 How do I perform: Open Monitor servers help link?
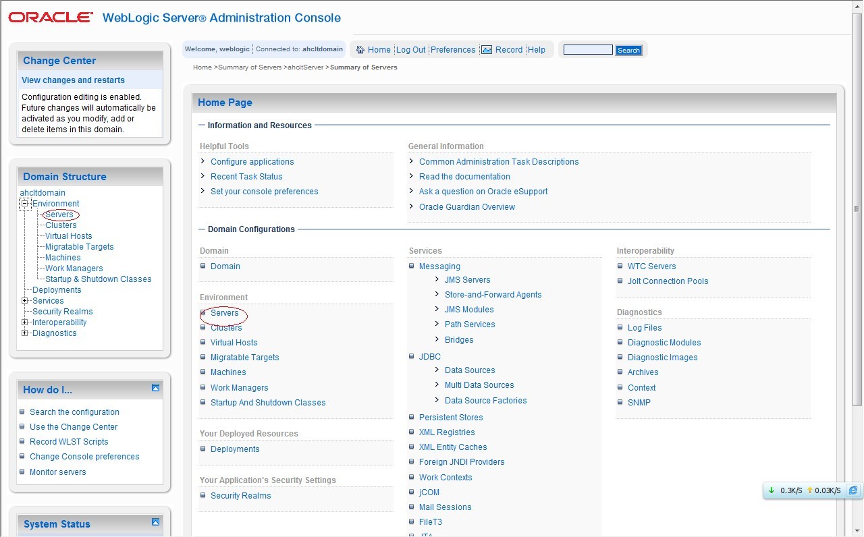(58, 472)
